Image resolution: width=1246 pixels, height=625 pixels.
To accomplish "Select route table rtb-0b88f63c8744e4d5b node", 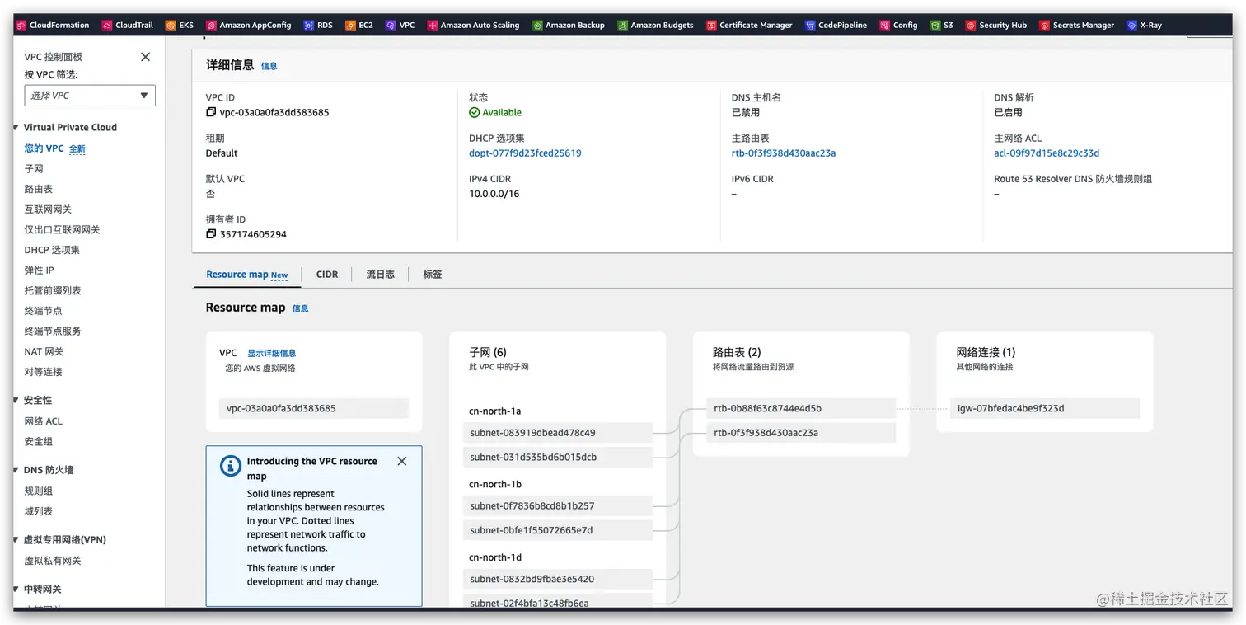I will pos(801,408).
